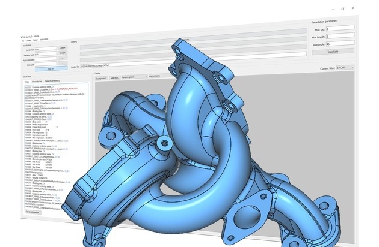Click browse button for Application path
This screenshot has width=379, height=247.
(63, 58)
